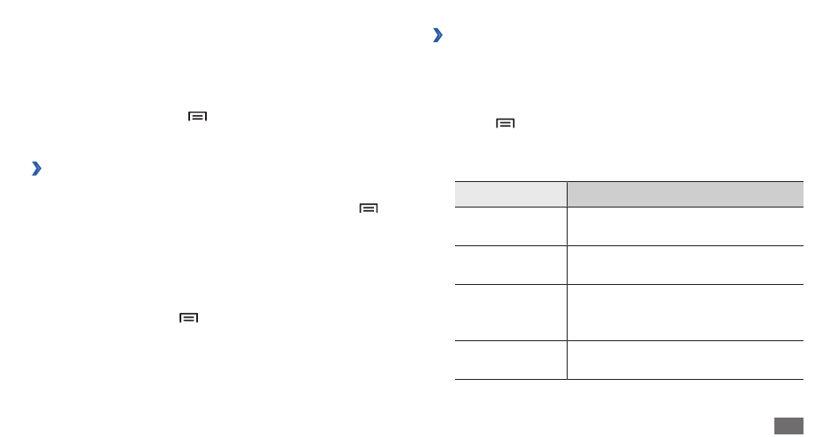
Task: Click the blue chevron heading marker in the left column
Action: pos(36,169)
